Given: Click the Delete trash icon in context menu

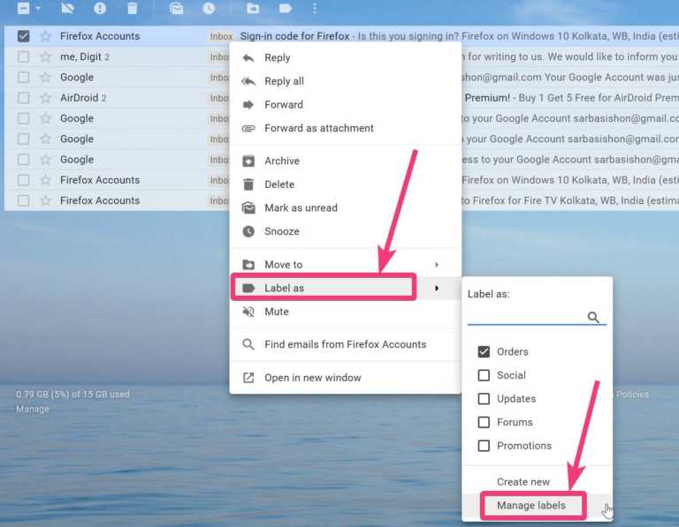Looking at the screenshot, I should pos(248,184).
